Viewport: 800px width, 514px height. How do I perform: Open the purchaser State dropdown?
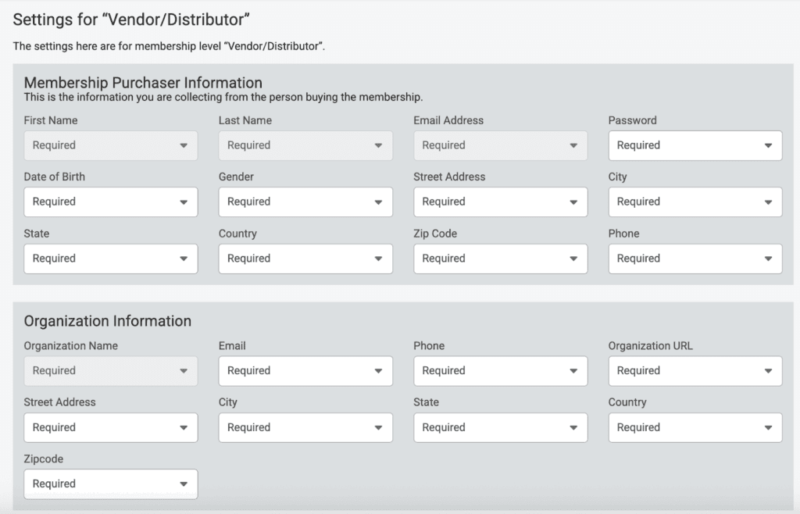click(x=110, y=259)
